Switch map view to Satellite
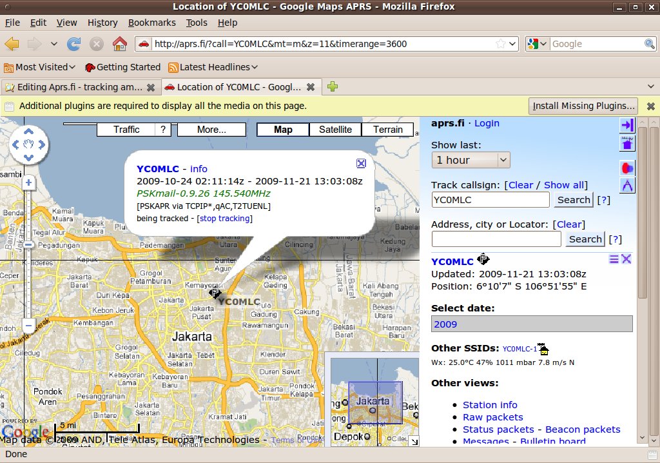This screenshot has width=660, height=463. pyautogui.click(x=335, y=130)
